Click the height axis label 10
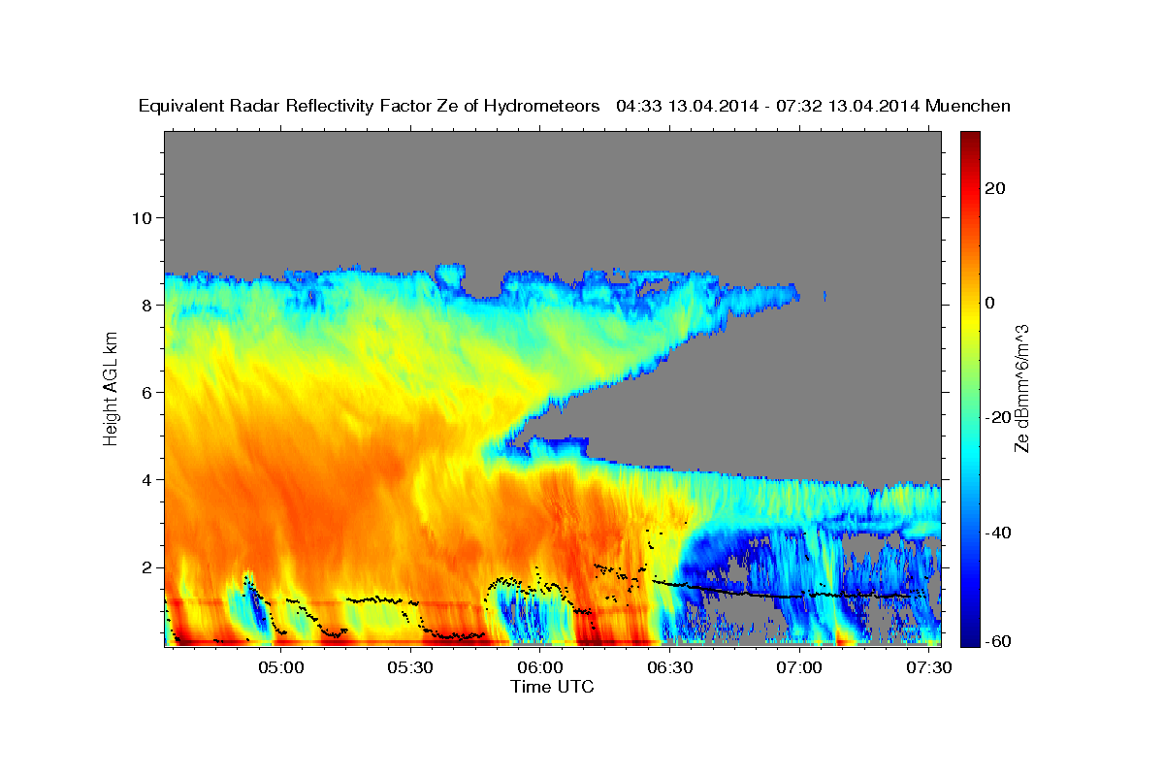Viewport: 1164px width, 776px height. pos(143,217)
